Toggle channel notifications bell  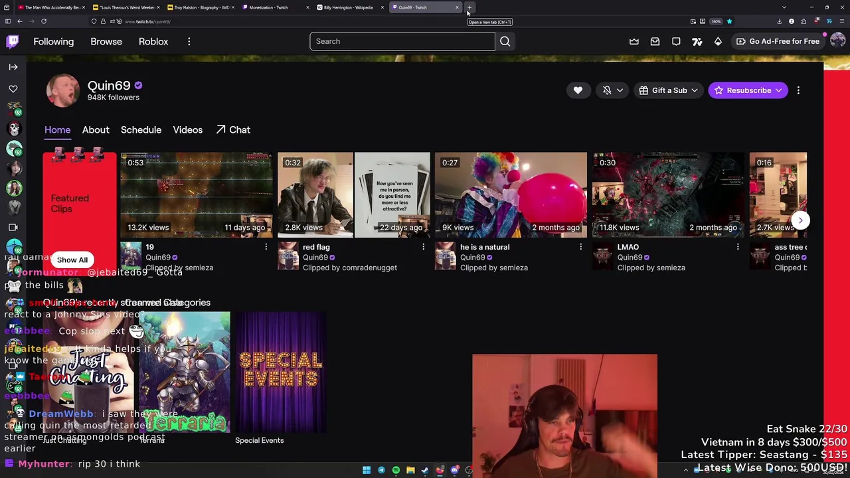(x=607, y=90)
